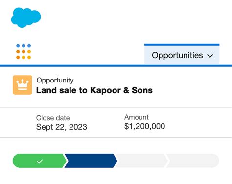Open Land sale to Kapoor & Sons title
Viewport: 232px width, 184px height.
coord(94,90)
